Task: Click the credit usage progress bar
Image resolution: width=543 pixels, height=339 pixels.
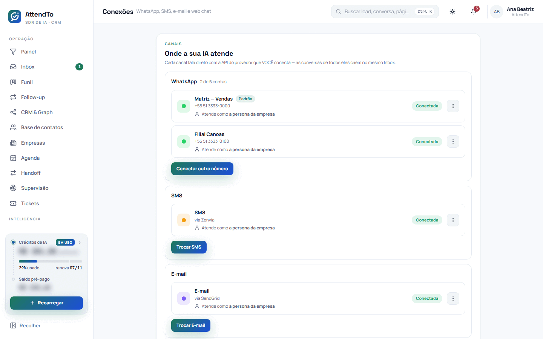Action: click(51, 261)
